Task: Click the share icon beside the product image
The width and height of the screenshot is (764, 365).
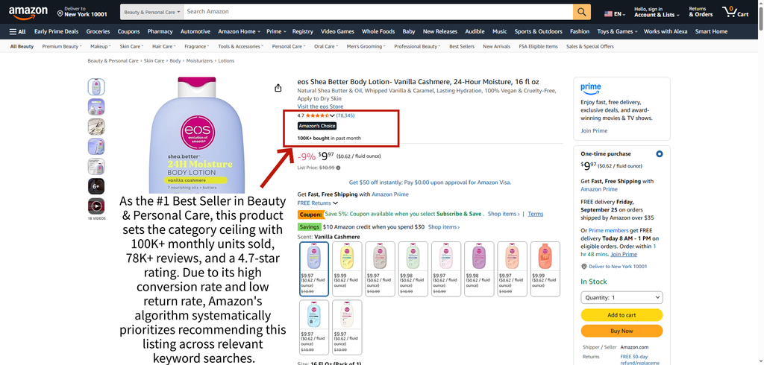Action: [278, 88]
